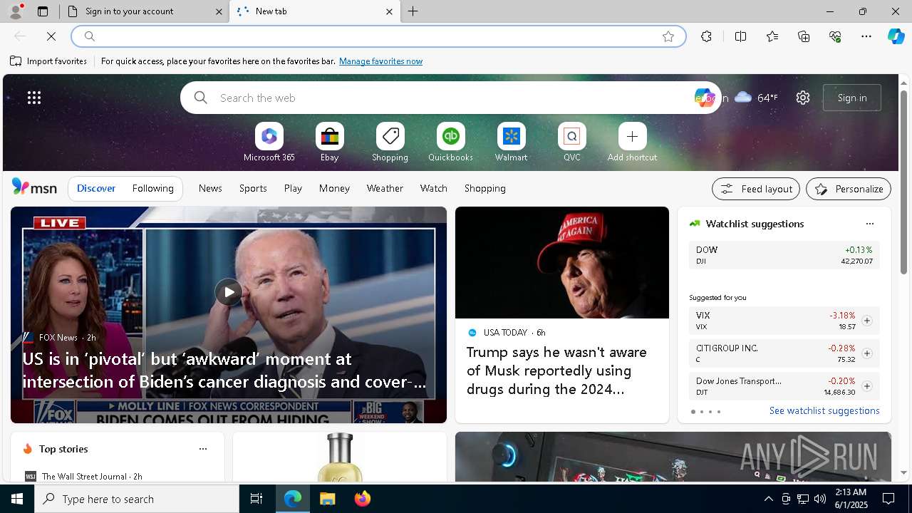
Task: Open the msn logo home link
Action: click(34, 187)
